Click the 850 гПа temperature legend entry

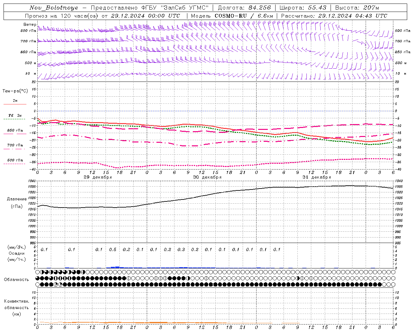15,131
